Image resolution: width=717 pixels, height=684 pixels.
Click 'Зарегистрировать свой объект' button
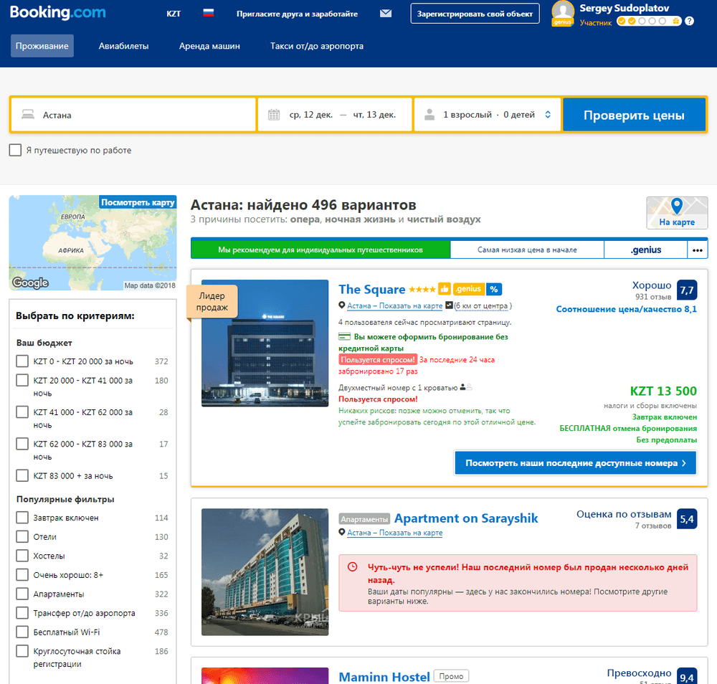coord(475,14)
